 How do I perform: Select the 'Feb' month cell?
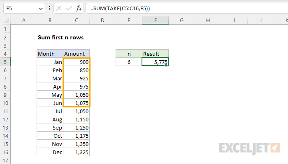50,70
